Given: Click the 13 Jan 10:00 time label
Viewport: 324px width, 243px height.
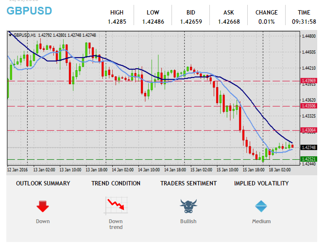Looking at the screenshot, I should (x=70, y=170).
